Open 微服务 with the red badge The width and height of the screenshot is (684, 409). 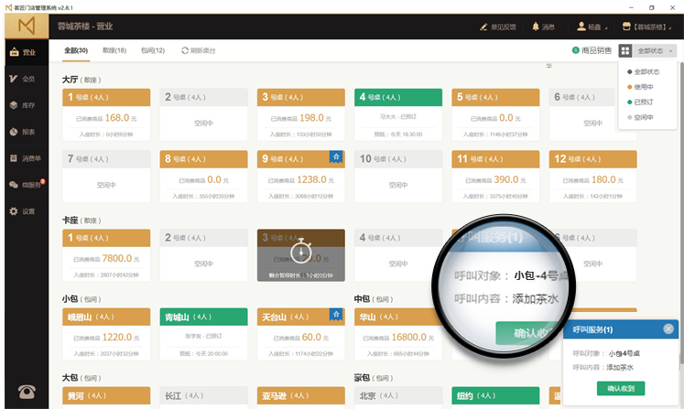(x=27, y=185)
